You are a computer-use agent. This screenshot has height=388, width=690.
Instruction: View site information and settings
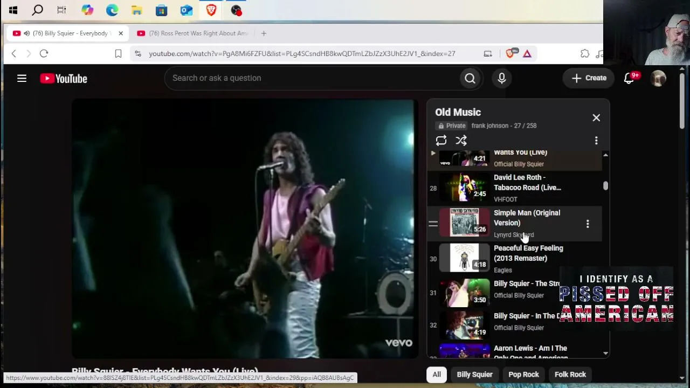(138, 53)
